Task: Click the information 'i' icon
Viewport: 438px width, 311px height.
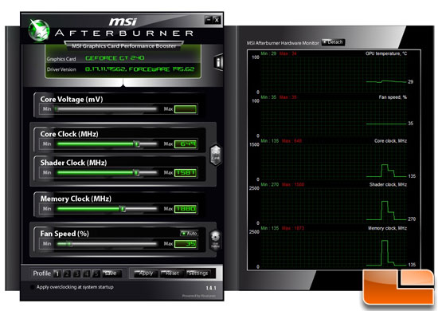Action: point(218,62)
